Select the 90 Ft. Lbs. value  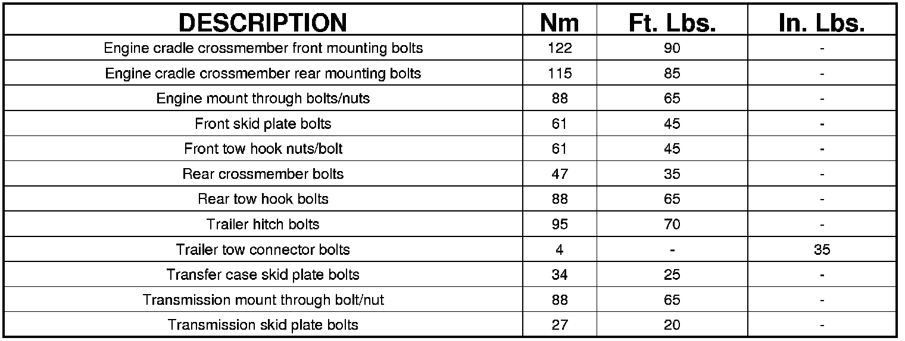pos(672,48)
